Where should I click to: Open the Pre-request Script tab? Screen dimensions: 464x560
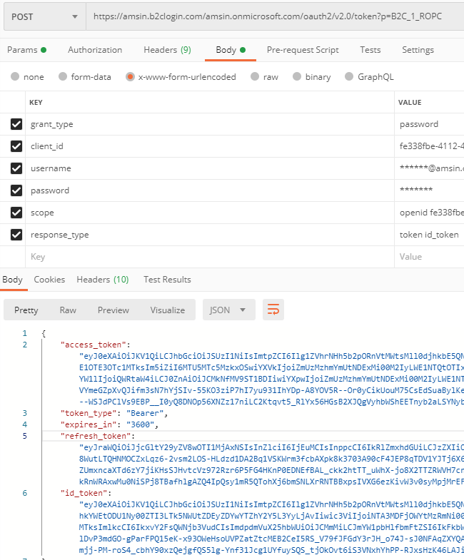coord(303,50)
